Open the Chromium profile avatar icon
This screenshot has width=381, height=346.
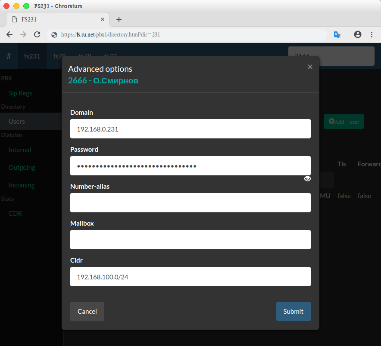tap(357, 34)
